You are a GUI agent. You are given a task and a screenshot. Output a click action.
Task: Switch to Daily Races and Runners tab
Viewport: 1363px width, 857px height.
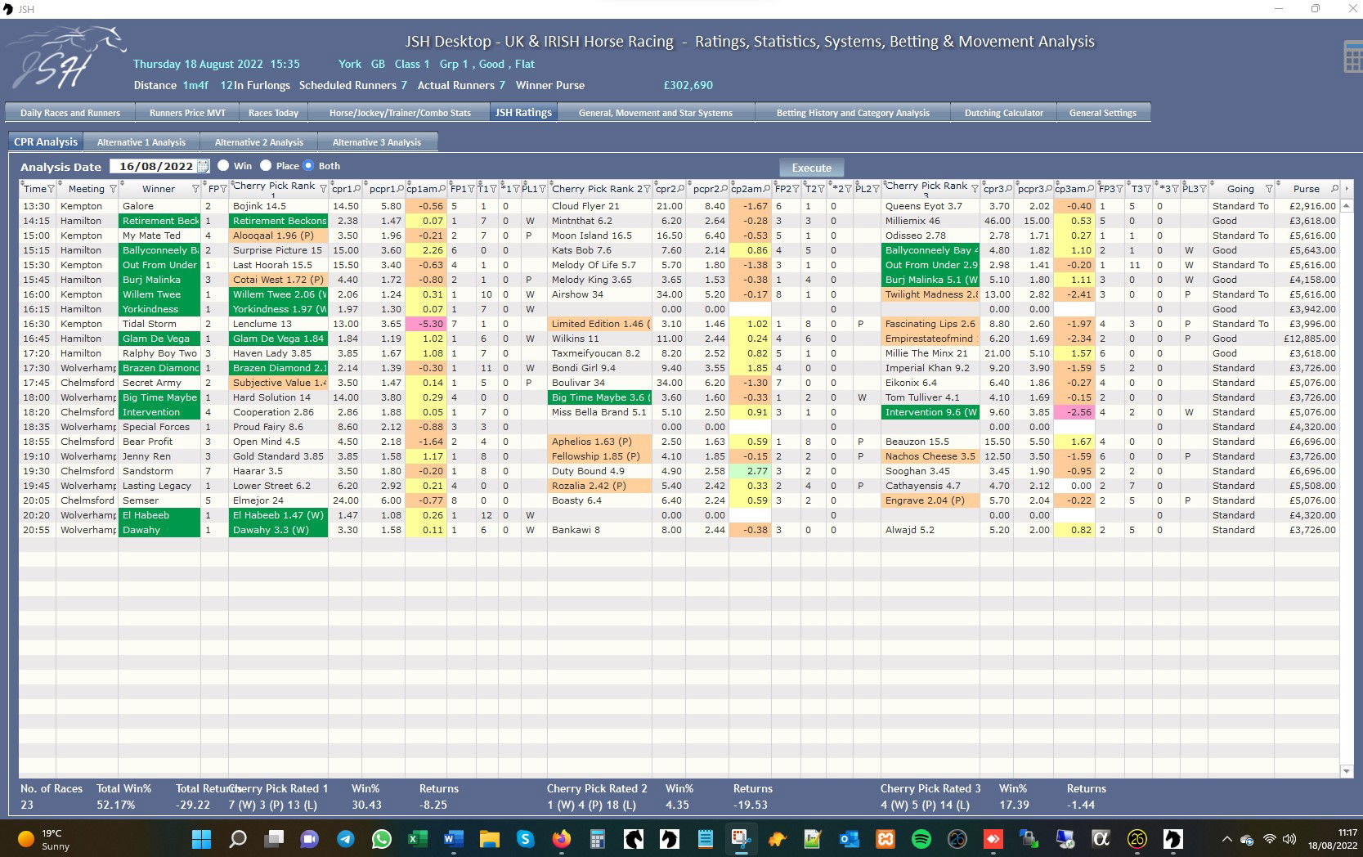[70, 113]
